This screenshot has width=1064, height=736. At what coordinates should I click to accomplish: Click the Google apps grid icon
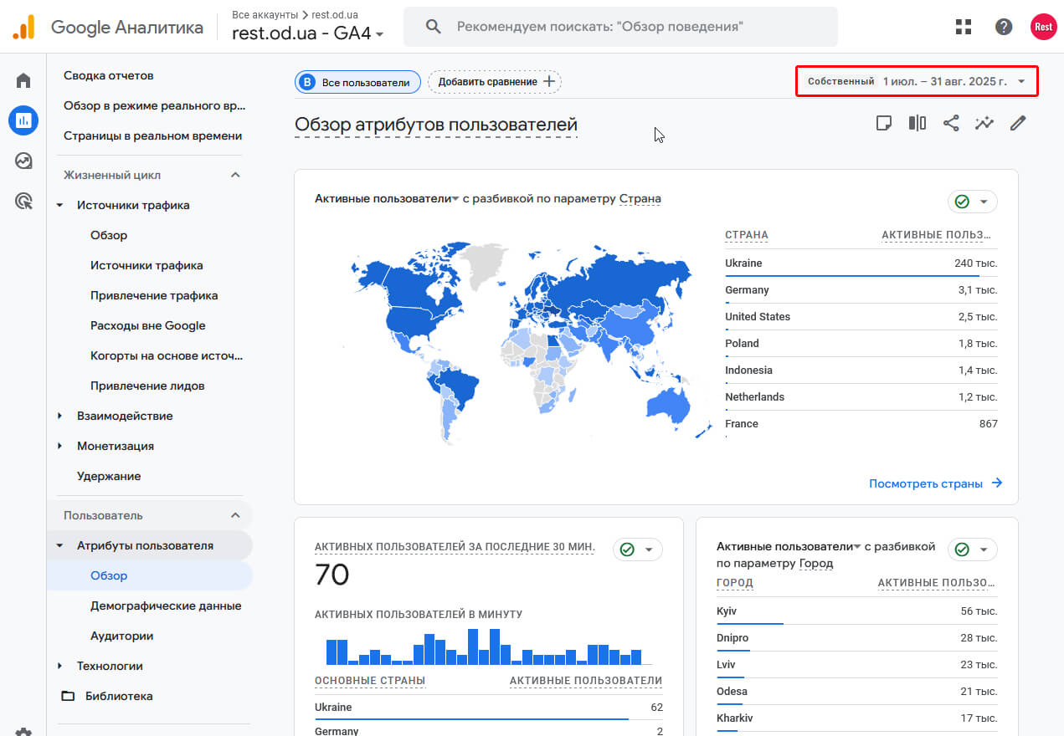(964, 27)
